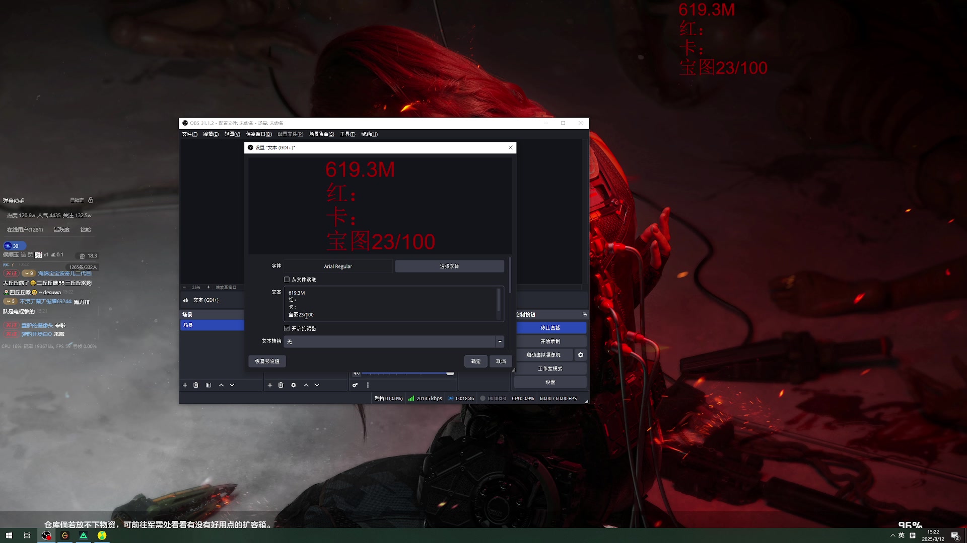Mute audio with speaker icon in mixer
Screen dimensions: 967x543
(x=356, y=374)
